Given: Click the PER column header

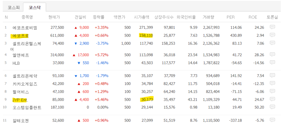Looking at the screenshot, I should coord(231,17).
